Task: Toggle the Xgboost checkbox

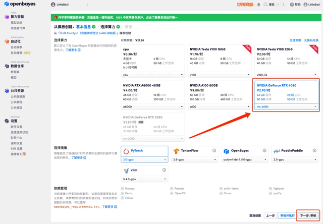Action: coord(271,189)
